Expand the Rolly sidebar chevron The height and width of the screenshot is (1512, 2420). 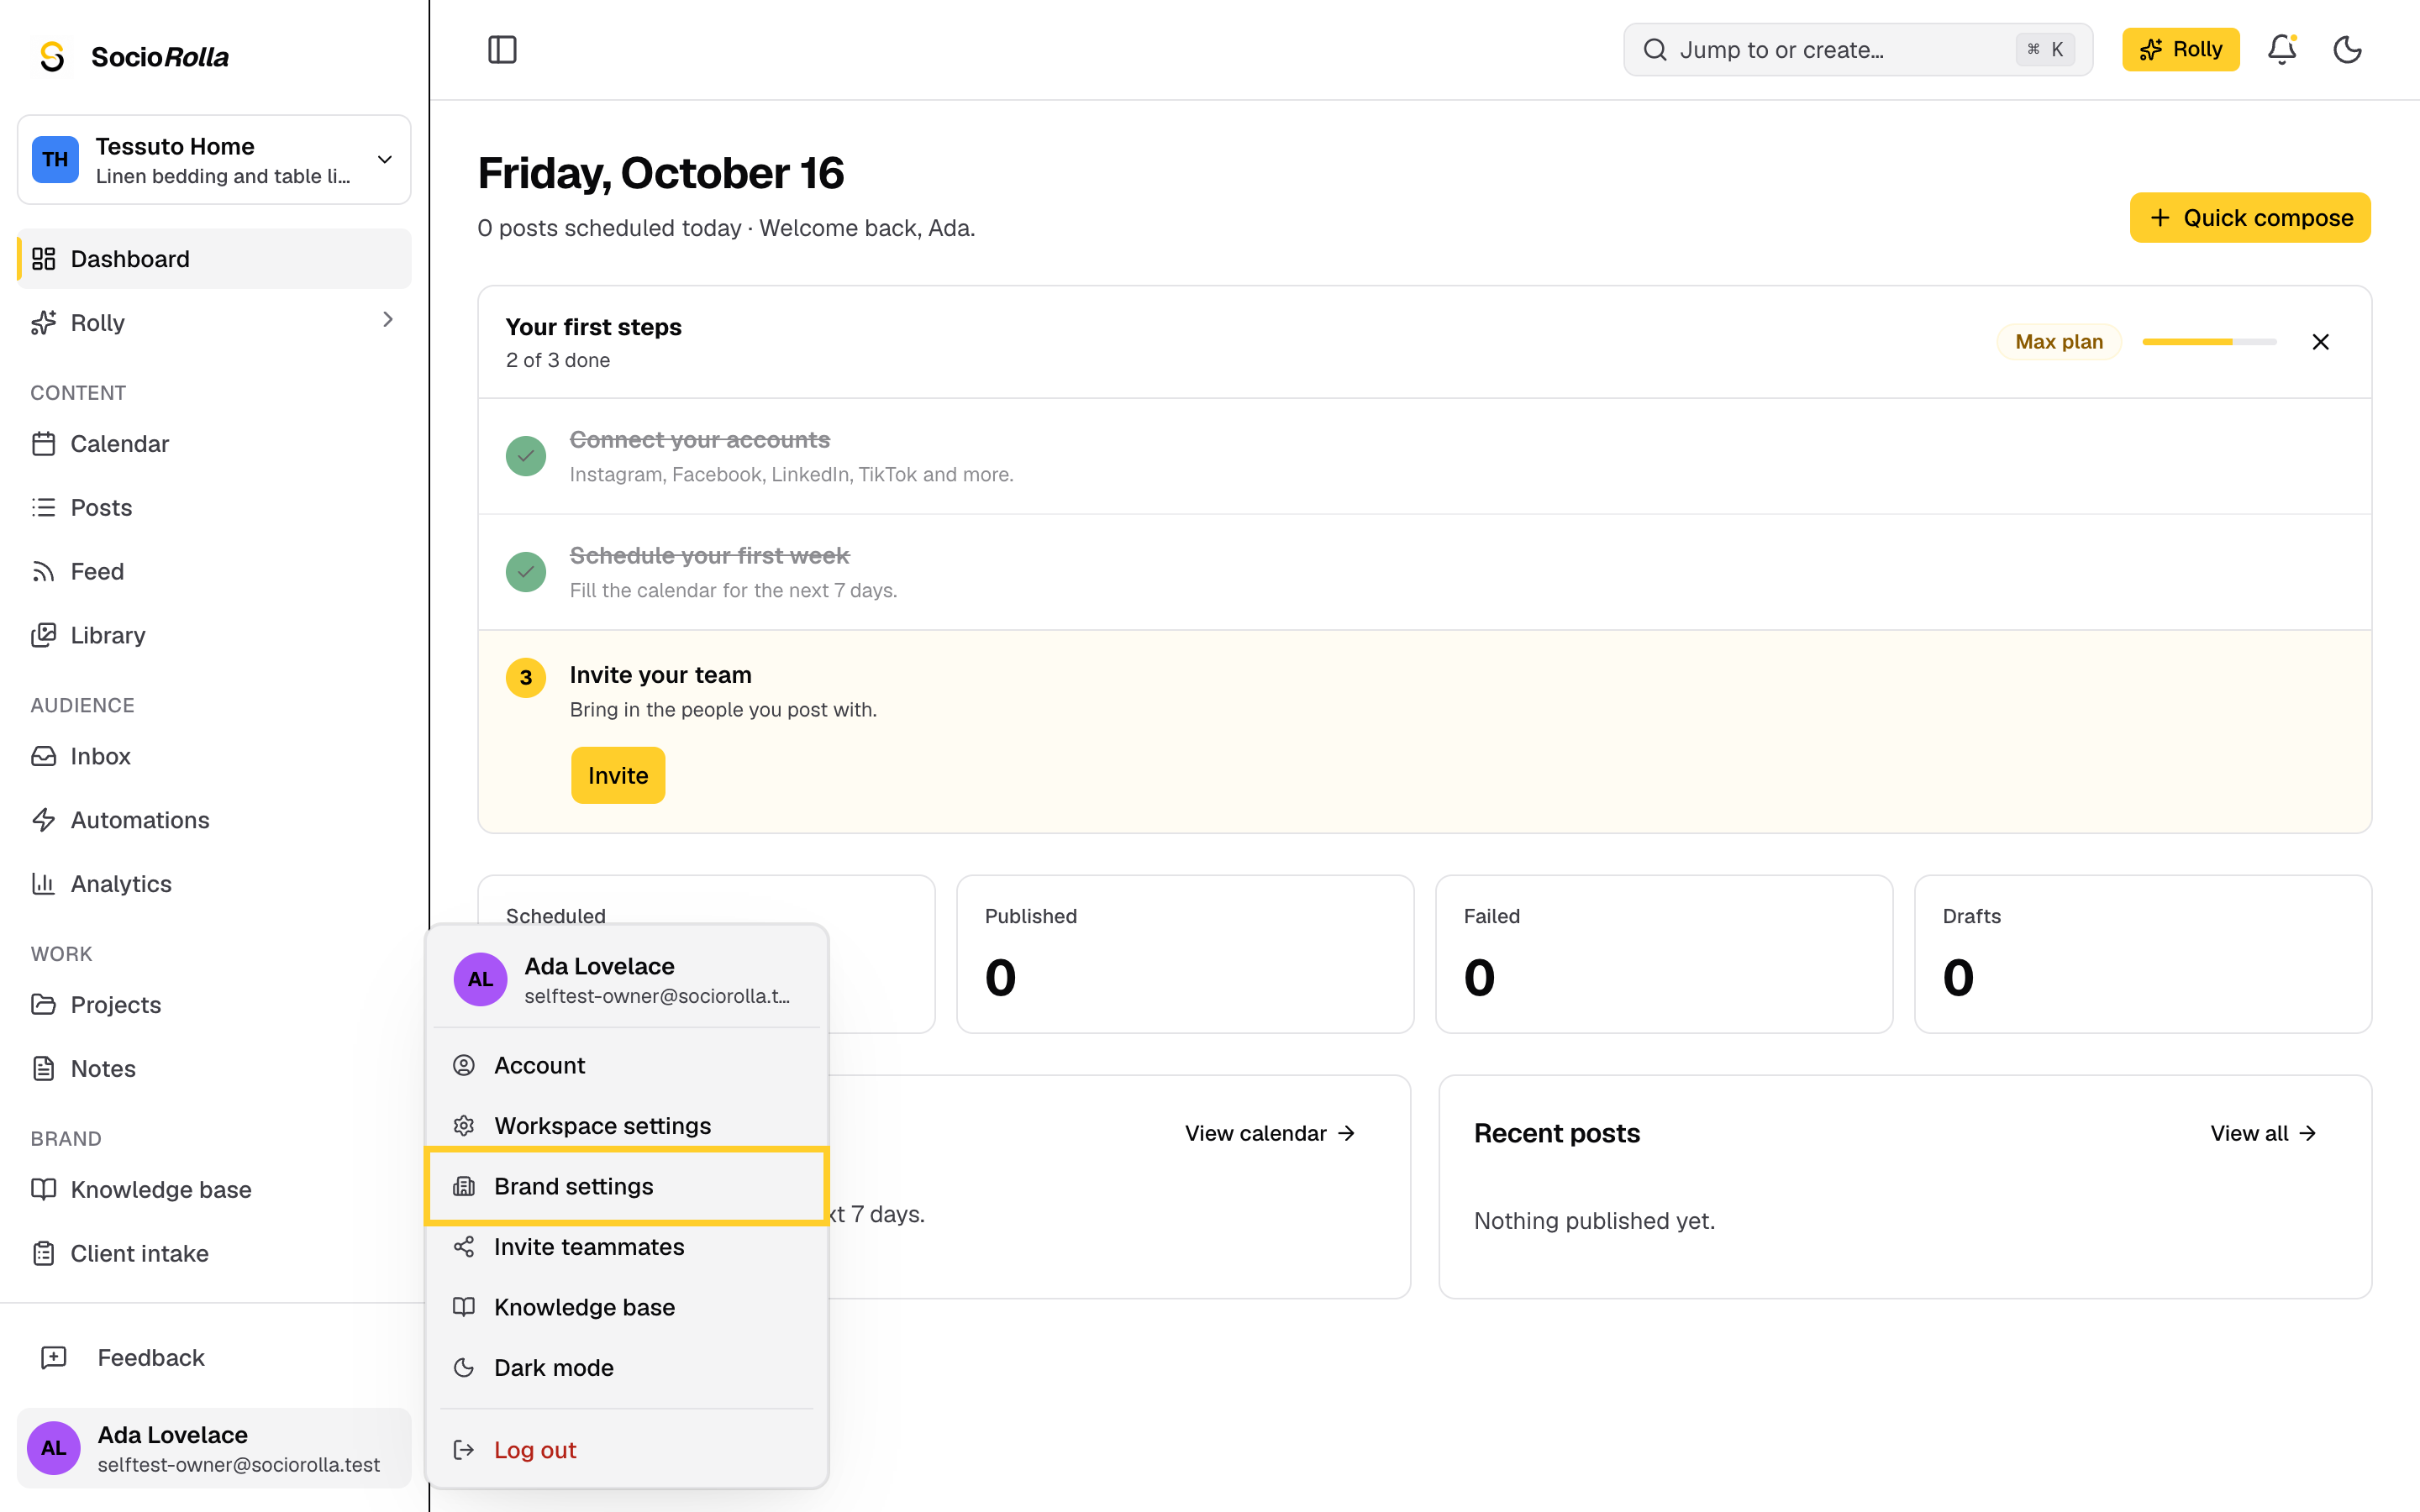point(388,320)
